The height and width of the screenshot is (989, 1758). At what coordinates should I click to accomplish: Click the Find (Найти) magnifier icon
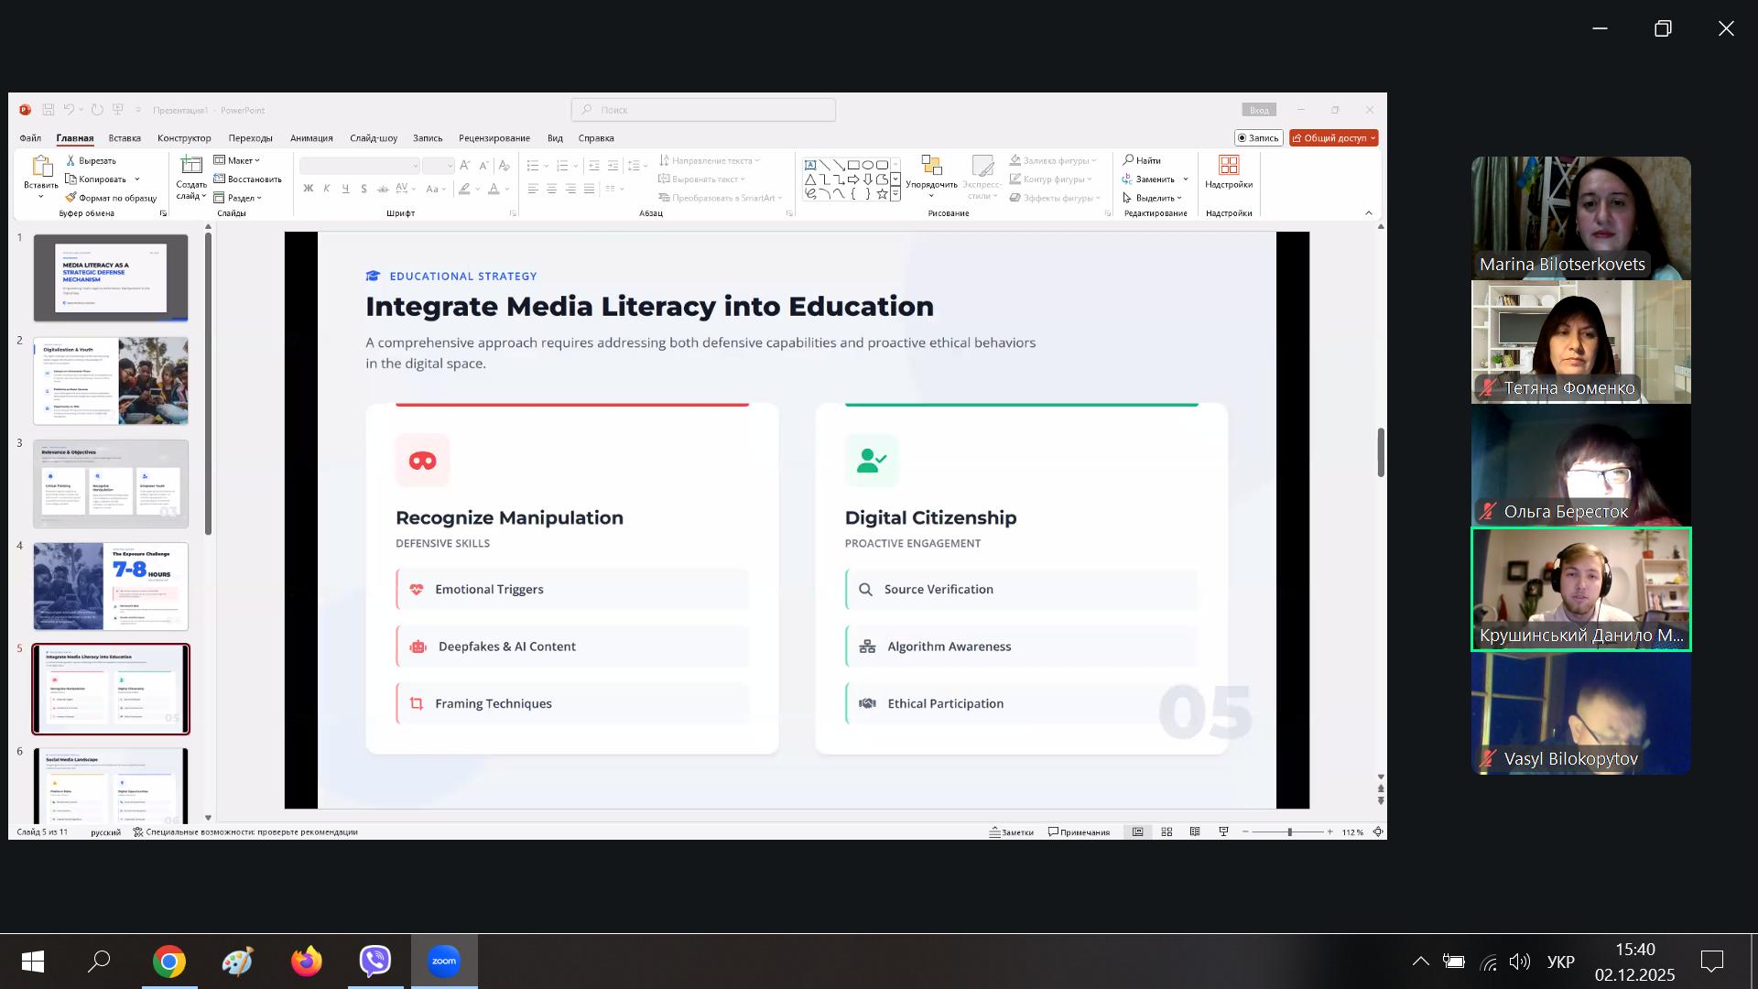[x=1129, y=160]
